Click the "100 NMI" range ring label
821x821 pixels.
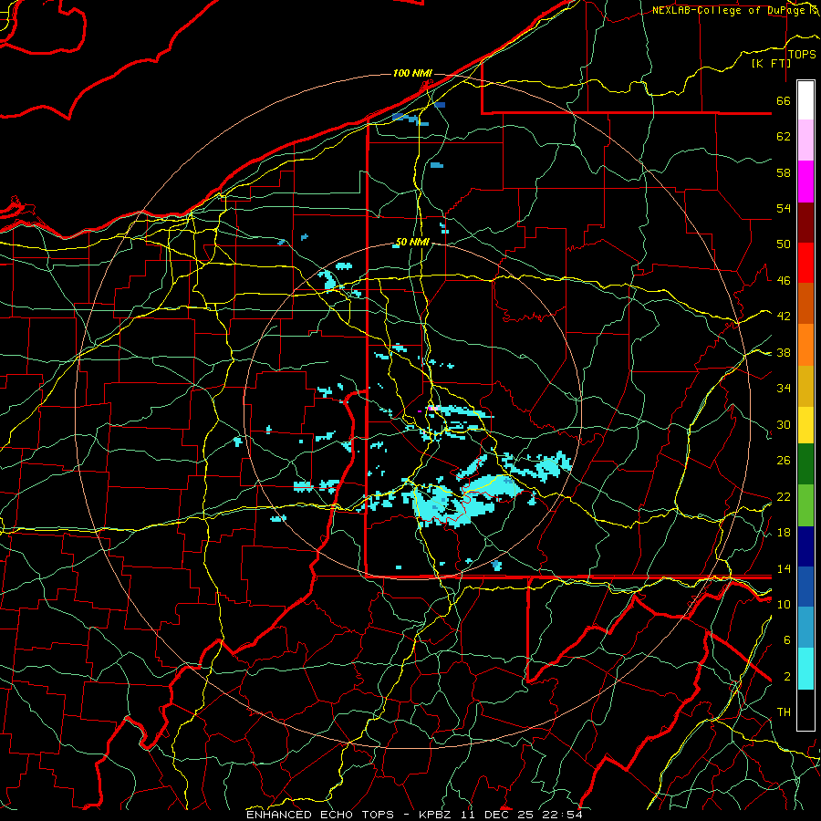pos(412,73)
